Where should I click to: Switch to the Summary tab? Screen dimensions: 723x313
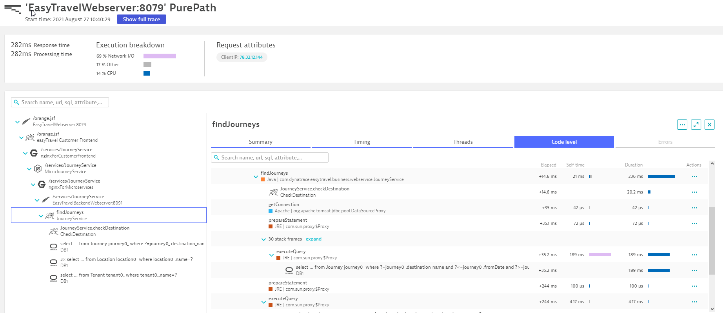pyautogui.click(x=260, y=142)
